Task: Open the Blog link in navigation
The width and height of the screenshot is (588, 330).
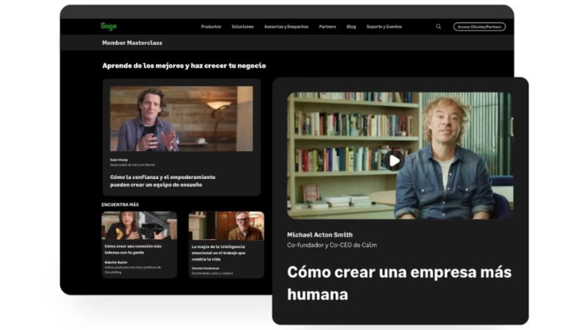Action: 351,27
